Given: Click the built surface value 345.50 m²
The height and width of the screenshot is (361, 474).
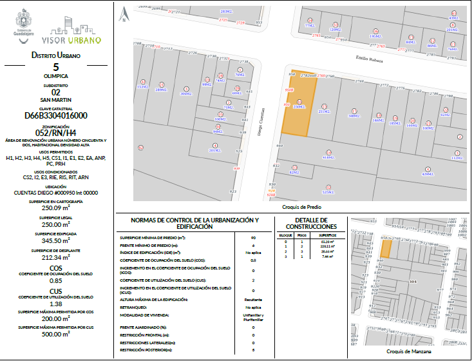Looking at the screenshot, I should 56,241.
